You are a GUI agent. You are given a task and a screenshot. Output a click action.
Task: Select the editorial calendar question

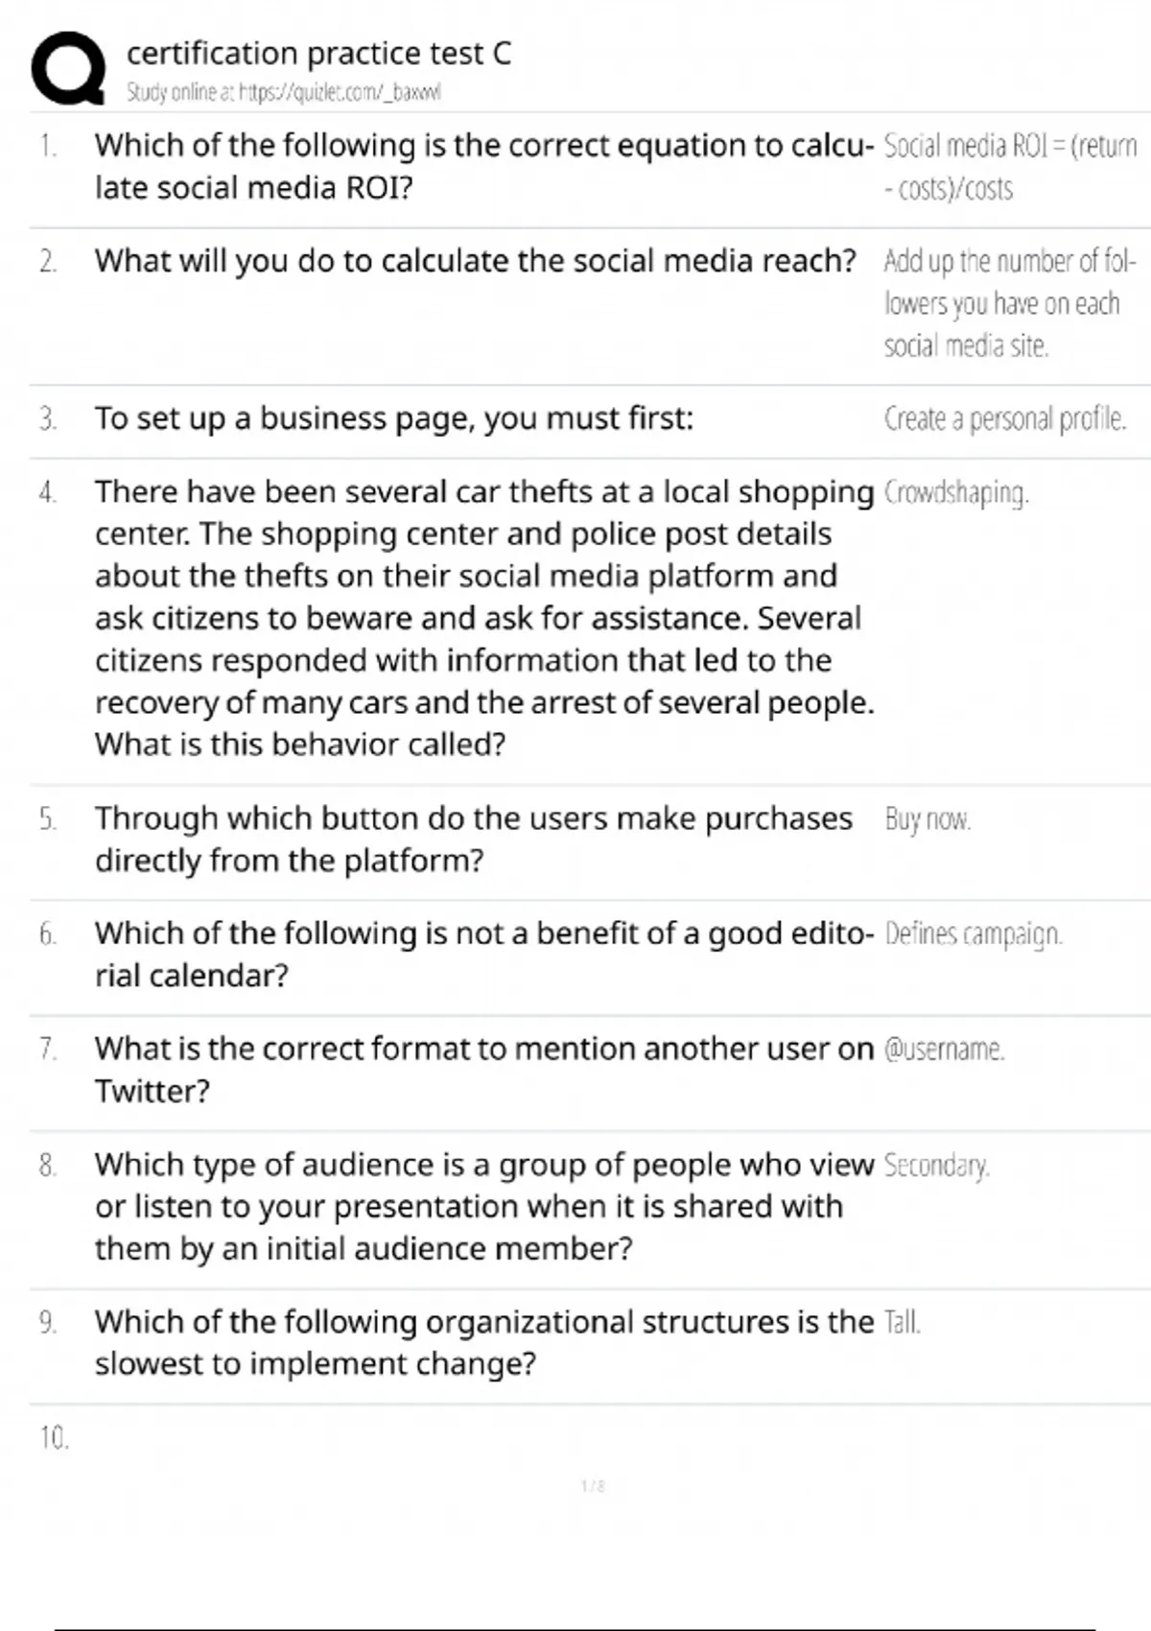(483, 955)
